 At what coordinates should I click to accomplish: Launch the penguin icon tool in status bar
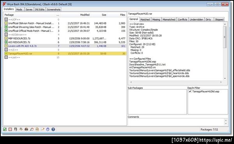(16, 129)
